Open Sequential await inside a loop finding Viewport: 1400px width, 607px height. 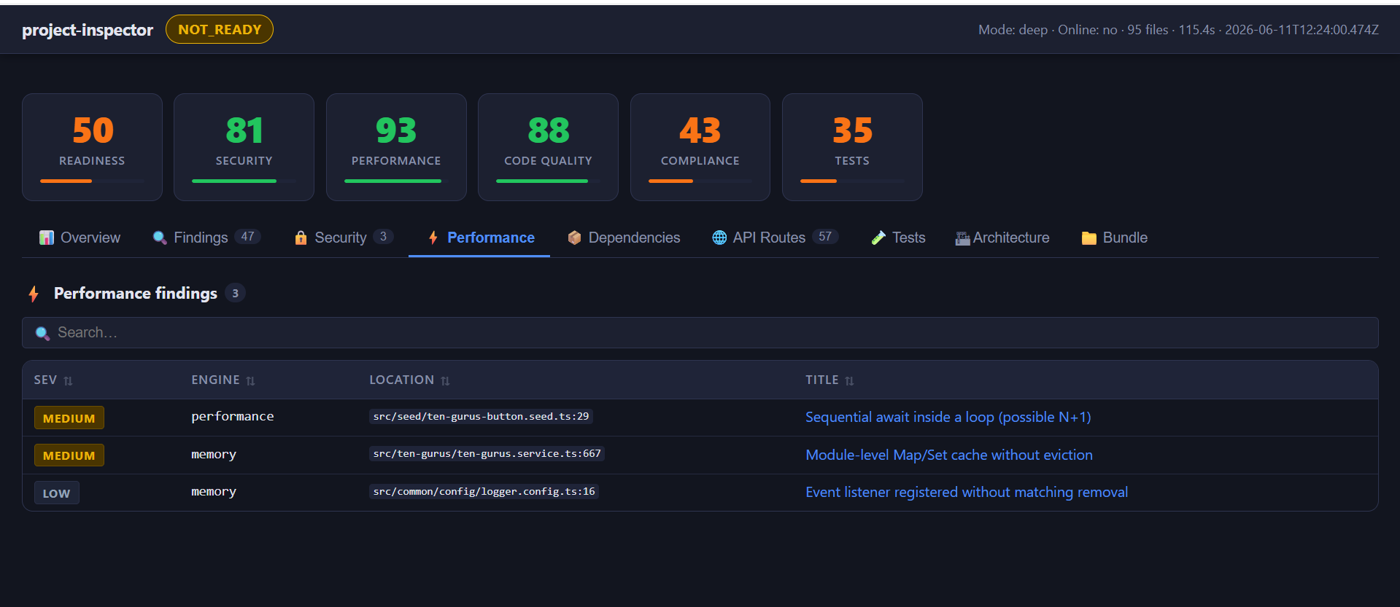(948, 417)
